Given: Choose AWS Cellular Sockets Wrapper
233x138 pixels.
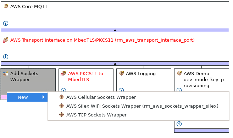Looking at the screenshot, I should [x=139, y=97].
